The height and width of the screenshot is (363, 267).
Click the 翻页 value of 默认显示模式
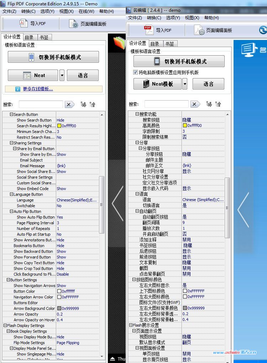point(187,342)
